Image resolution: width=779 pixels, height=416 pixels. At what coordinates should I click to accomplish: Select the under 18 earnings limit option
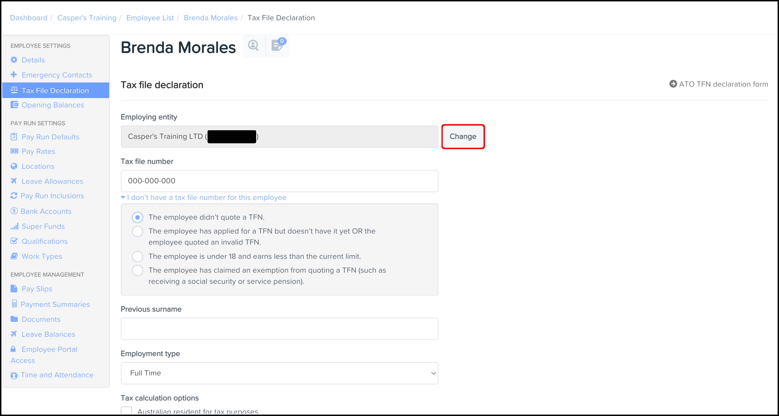[x=138, y=256]
